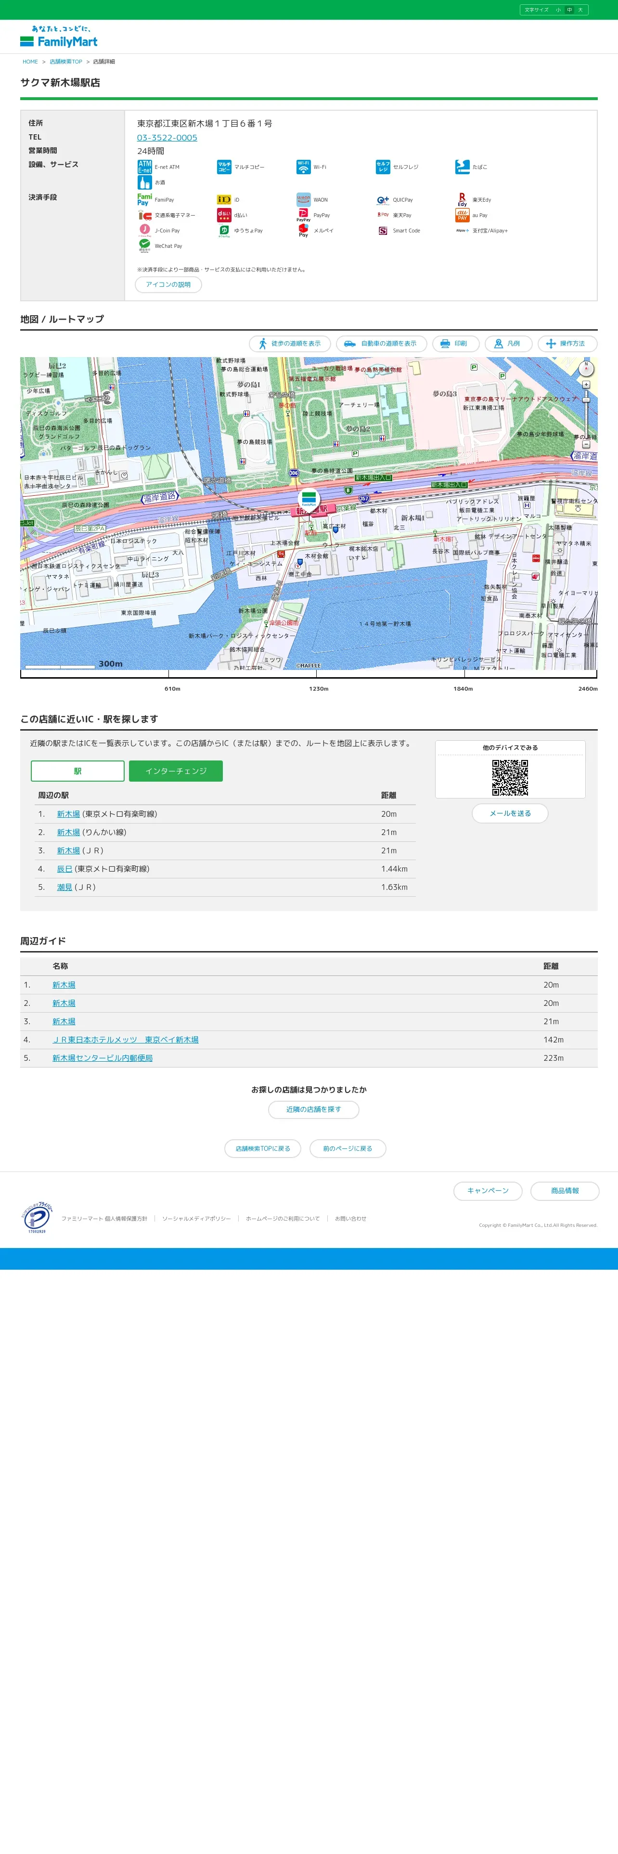
Task: Click the FamilyMart logo
Action: [x=59, y=36]
